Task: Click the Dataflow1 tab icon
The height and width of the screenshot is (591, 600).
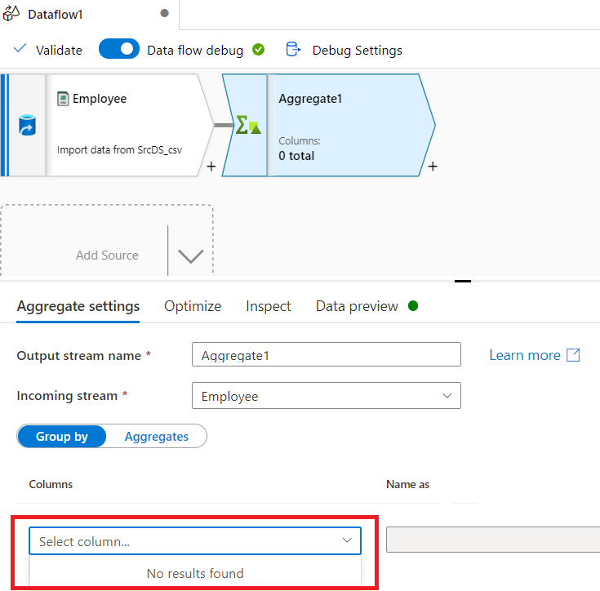Action: click(11, 13)
